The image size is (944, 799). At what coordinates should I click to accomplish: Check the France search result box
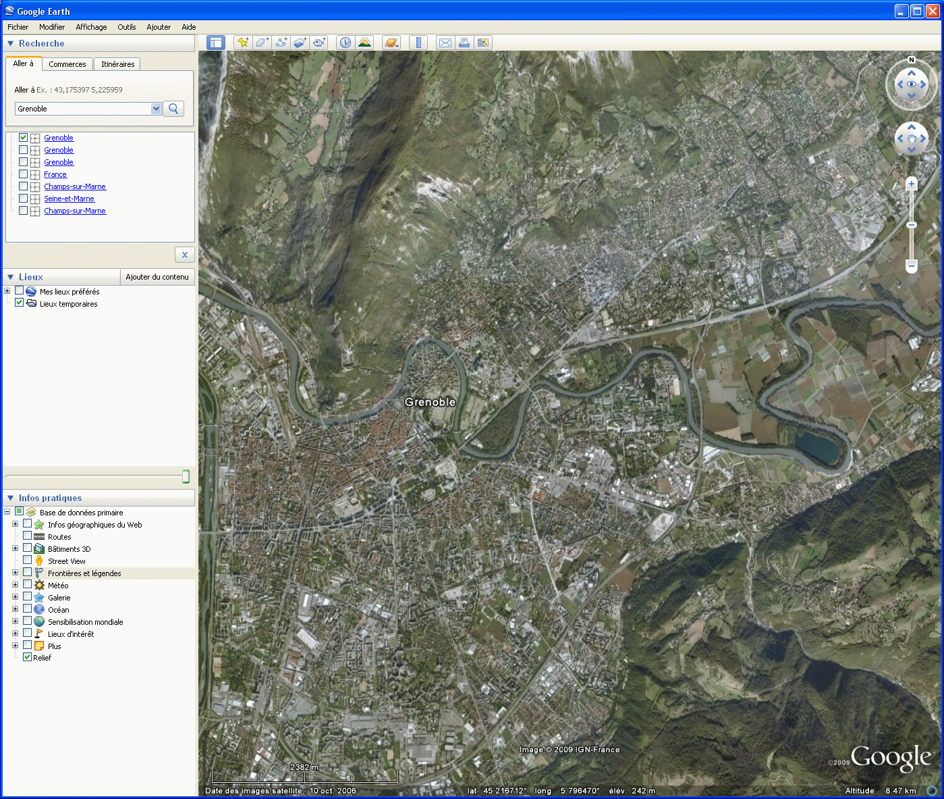tap(24, 174)
